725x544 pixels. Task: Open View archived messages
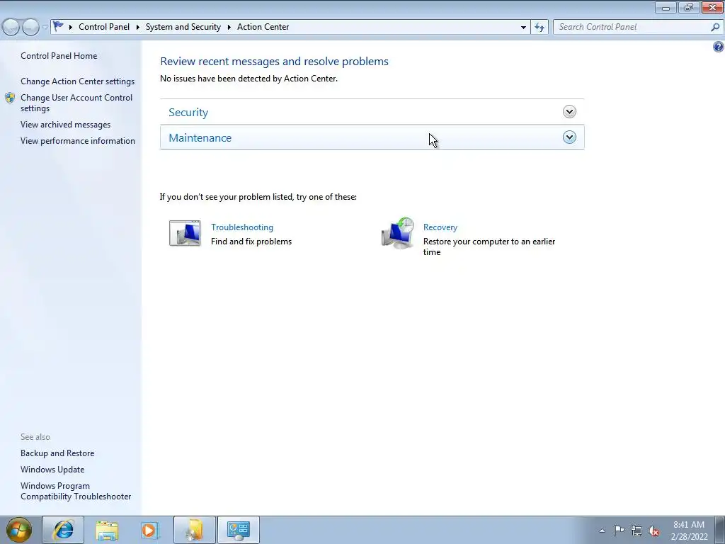[x=66, y=125]
